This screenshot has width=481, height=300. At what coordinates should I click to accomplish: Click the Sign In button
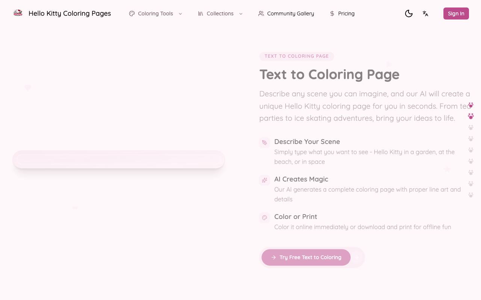[456, 13]
